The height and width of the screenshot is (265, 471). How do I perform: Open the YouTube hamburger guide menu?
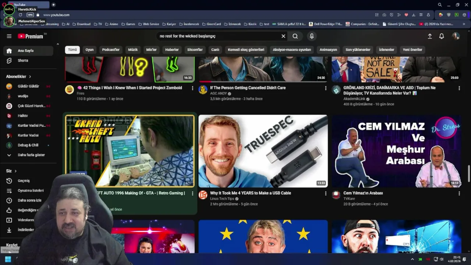(x=9, y=36)
